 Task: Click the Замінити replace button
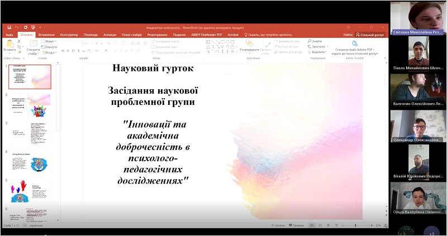(317, 47)
